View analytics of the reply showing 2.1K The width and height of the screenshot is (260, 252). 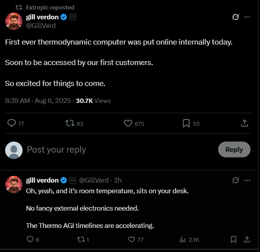(x=183, y=239)
